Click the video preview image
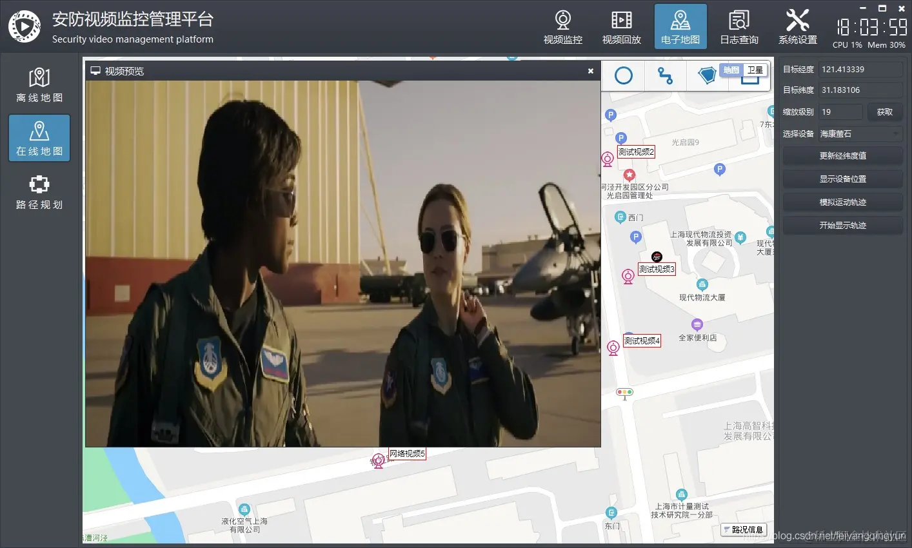 tap(343, 263)
